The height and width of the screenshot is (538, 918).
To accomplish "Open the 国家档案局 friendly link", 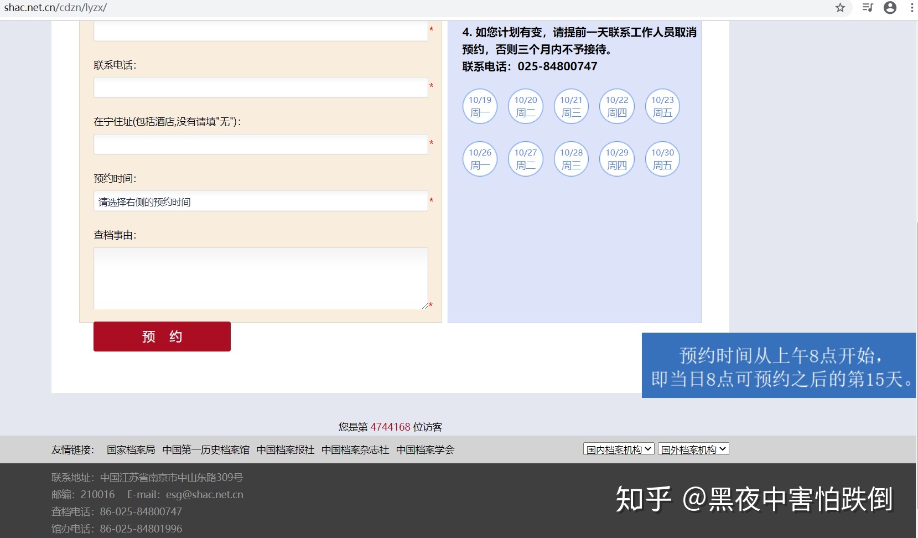I will 131,450.
